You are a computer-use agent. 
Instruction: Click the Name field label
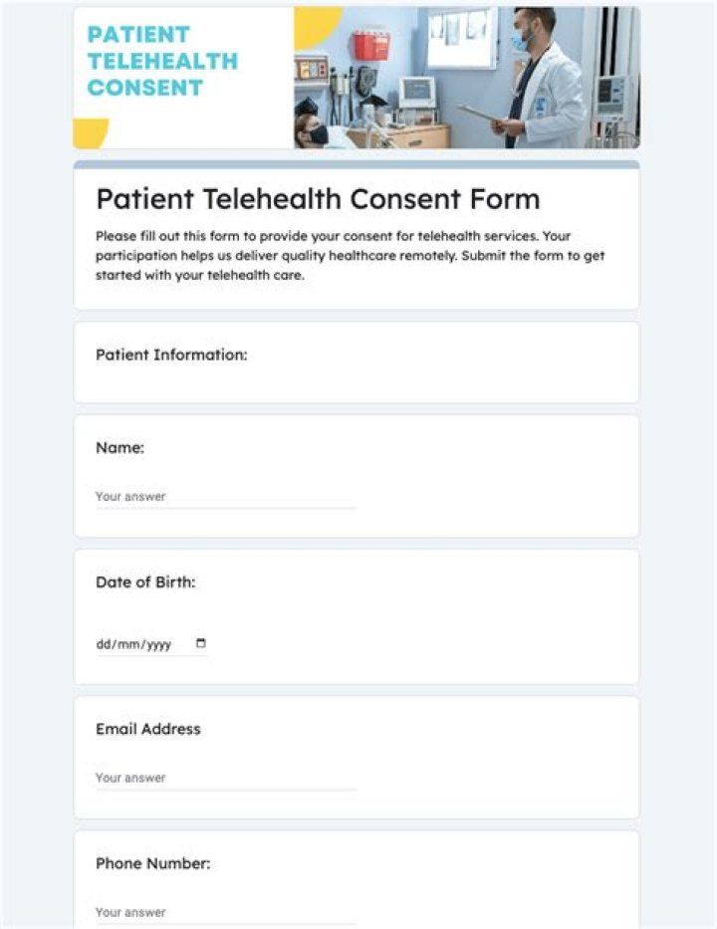click(x=119, y=448)
